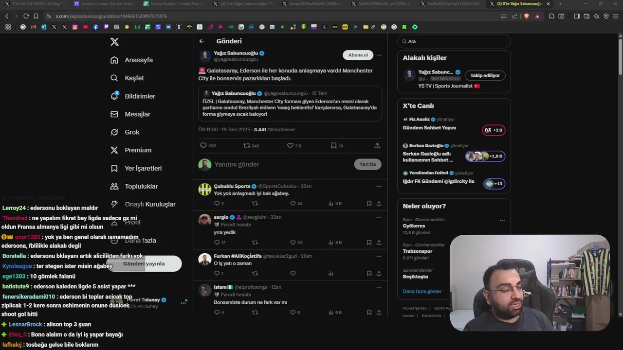The image size is (623, 350).
Task: Open Keşfet explore page
Action: [x=128, y=78]
